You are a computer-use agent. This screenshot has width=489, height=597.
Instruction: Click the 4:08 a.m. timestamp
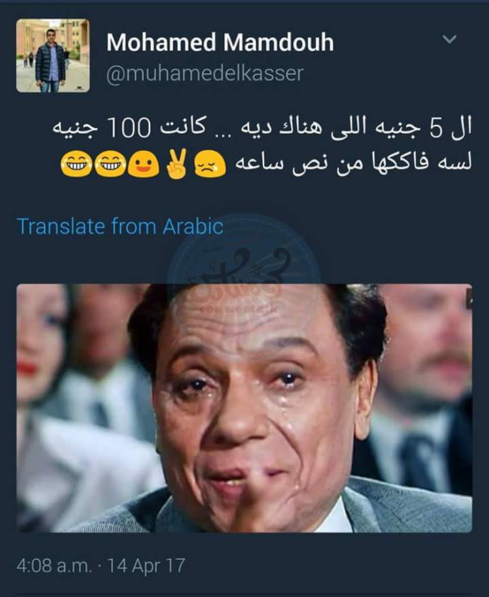(54, 565)
